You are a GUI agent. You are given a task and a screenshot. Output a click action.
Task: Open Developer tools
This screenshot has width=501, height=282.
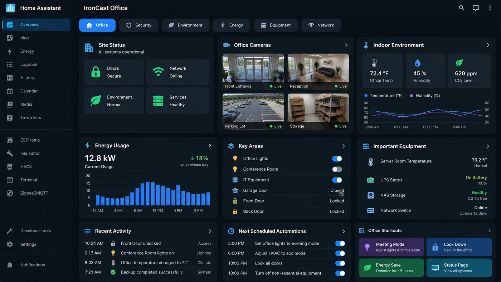click(x=36, y=231)
